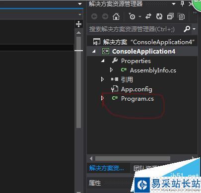Click the left scroll arrow of horizontal scrollbar
201x193 pixels.
[91, 159]
